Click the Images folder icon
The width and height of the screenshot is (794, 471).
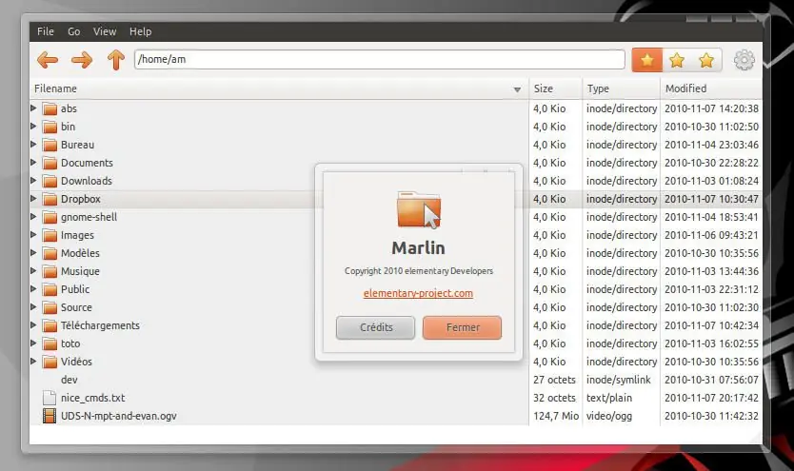(50, 235)
